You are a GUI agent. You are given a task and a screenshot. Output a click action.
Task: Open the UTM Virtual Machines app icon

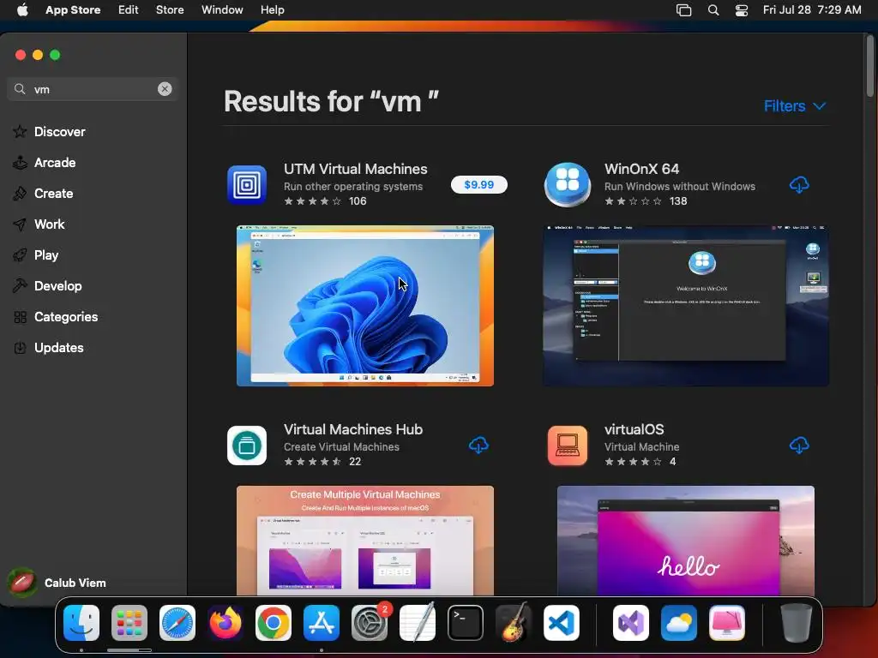coord(247,185)
